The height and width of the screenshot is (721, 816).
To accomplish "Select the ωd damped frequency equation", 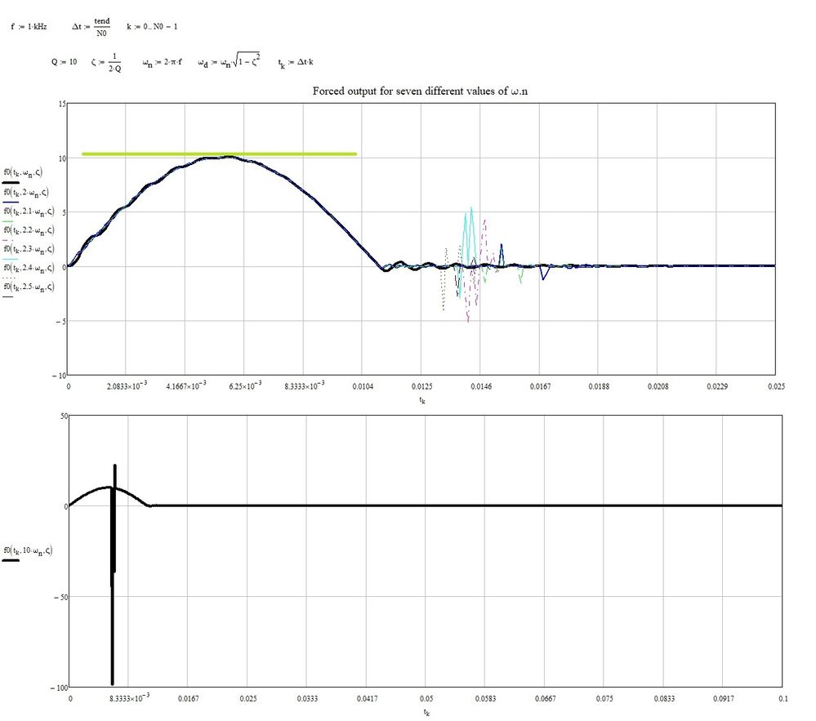I will tap(229, 61).
